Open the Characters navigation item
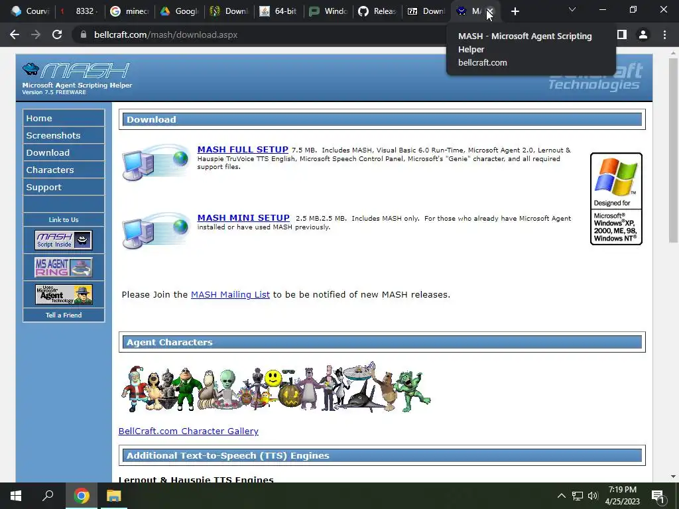The width and height of the screenshot is (679, 509). (64, 170)
